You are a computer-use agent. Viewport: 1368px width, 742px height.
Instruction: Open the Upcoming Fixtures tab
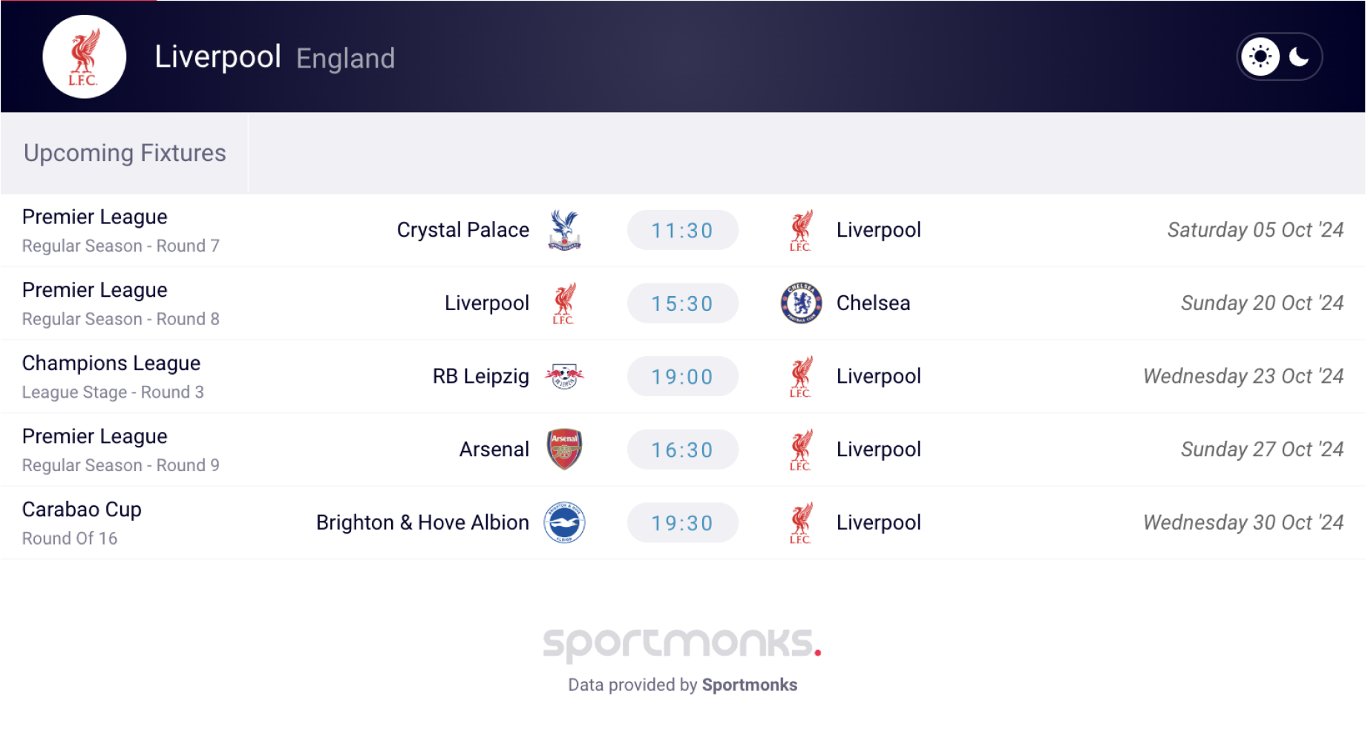click(125, 153)
